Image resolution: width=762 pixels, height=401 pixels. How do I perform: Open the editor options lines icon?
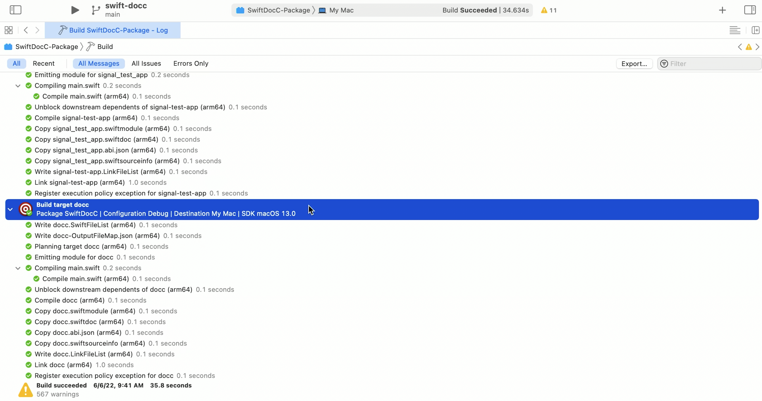735,30
